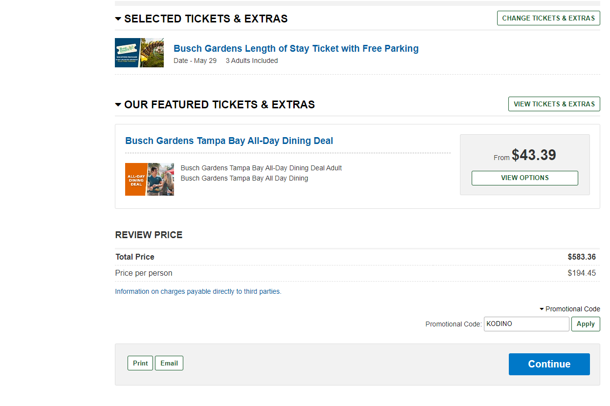Screen dimensions: 610x406
Task: Collapse the Our Featured Tickets & Extras arrow
Action: point(118,105)
